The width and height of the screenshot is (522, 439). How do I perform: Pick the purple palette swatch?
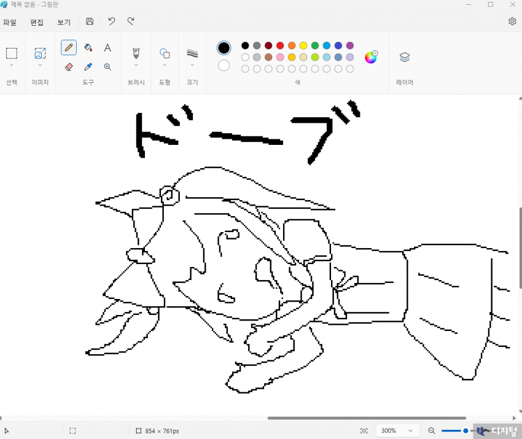tap(349, 45)
